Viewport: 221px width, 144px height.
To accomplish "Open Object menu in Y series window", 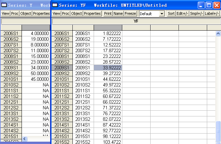I will (x=26, y=13).
